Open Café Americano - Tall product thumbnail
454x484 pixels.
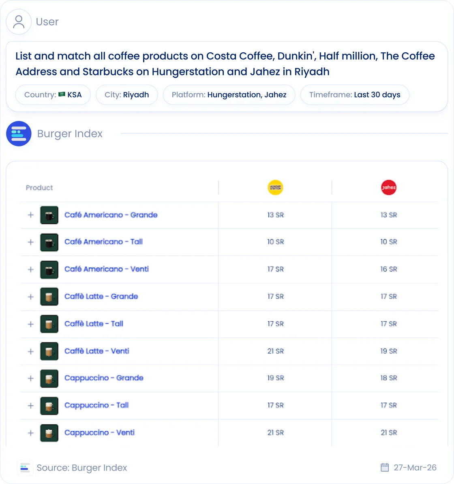click(49, 242)
